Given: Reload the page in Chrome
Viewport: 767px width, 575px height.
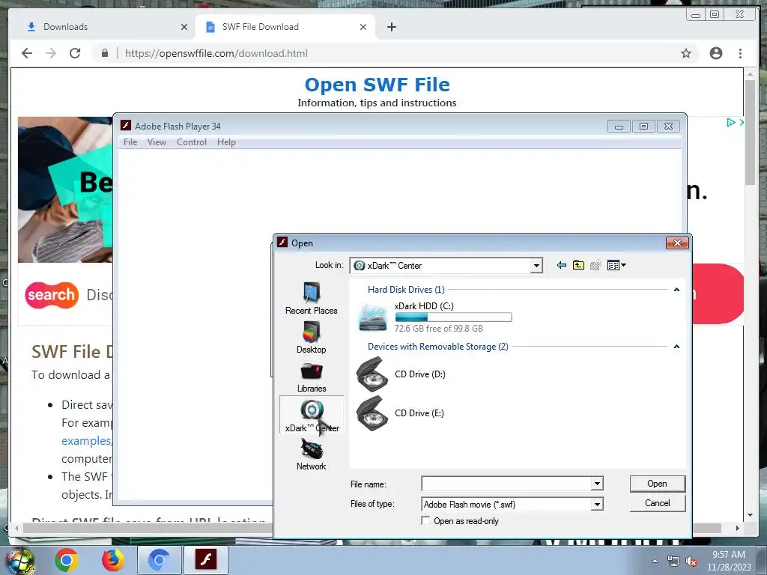Looking at the screenshot, I should pos(75,53).
